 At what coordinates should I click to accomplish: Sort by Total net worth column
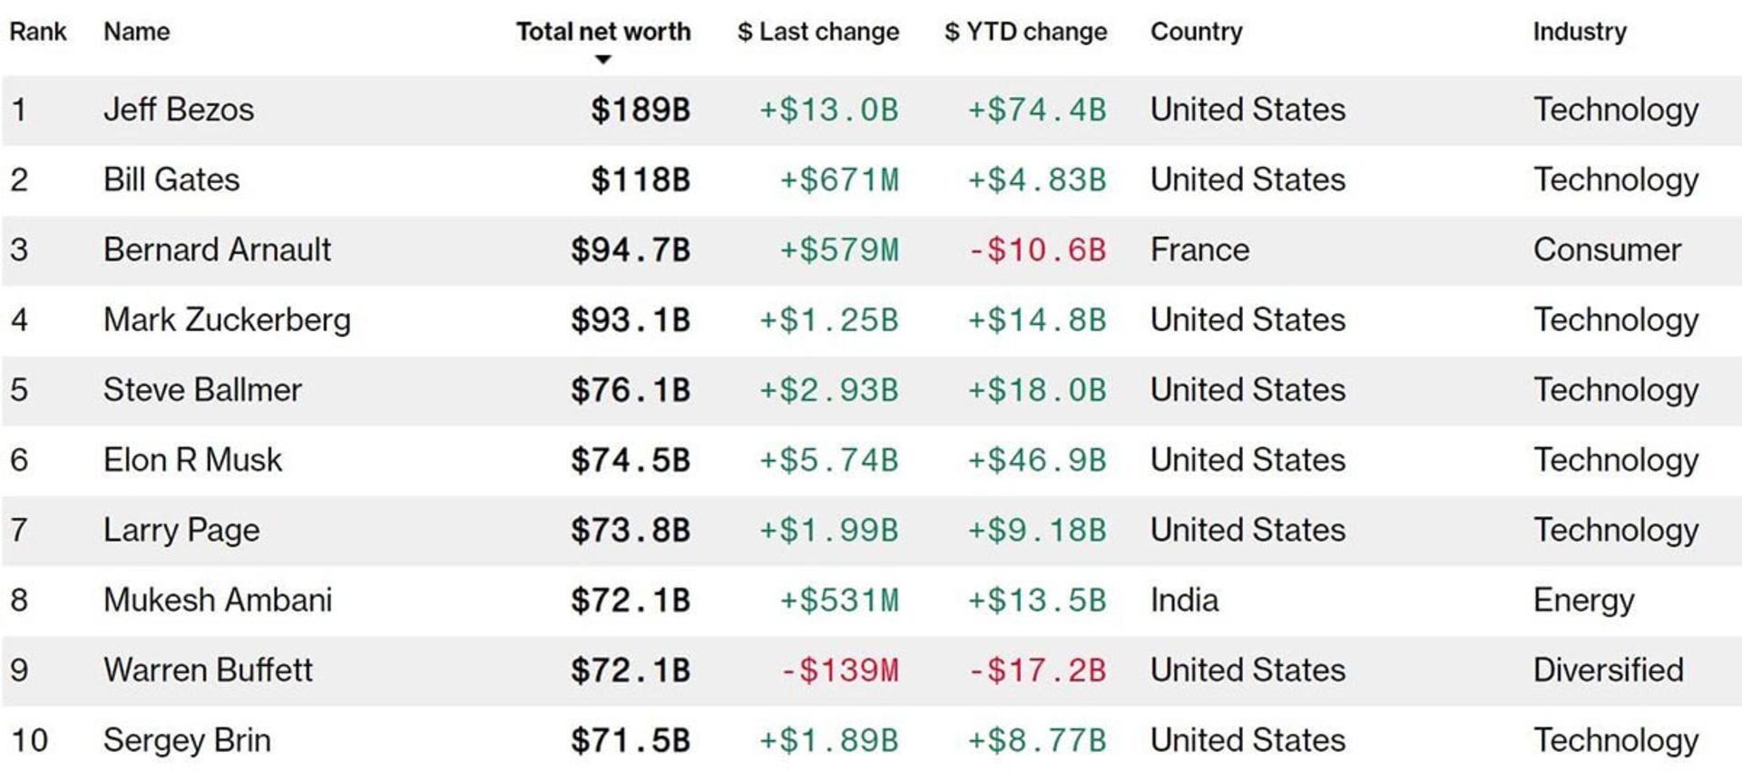coord(602,32)
